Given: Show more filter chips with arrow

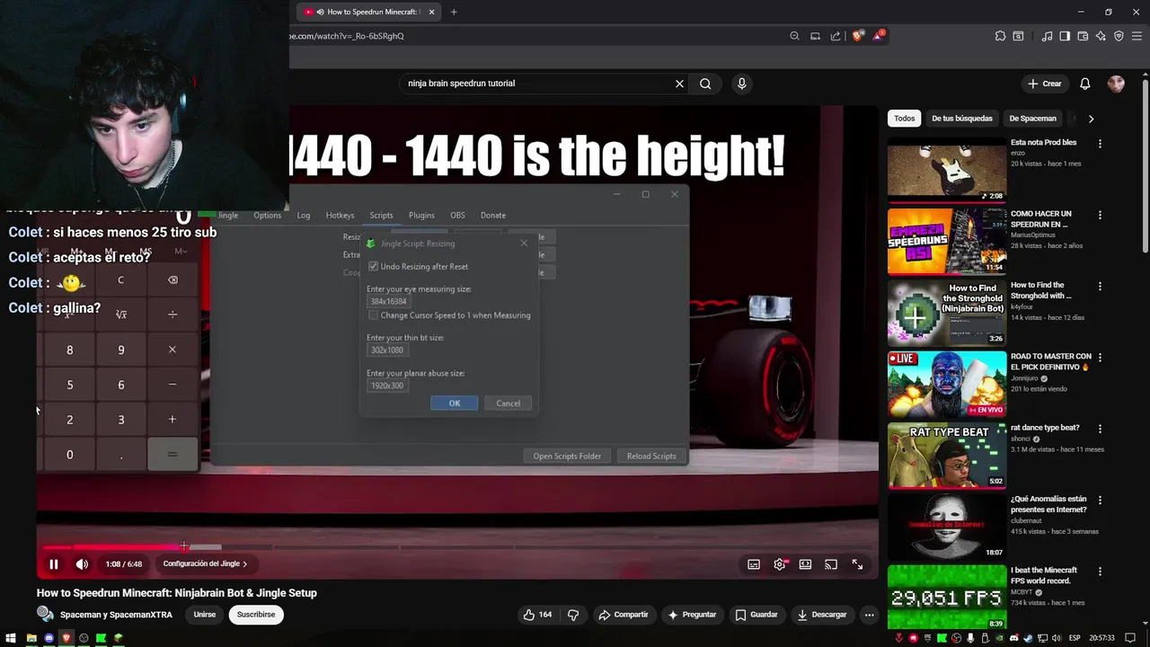Looking at the screenshot, I should click(1091, 119).
